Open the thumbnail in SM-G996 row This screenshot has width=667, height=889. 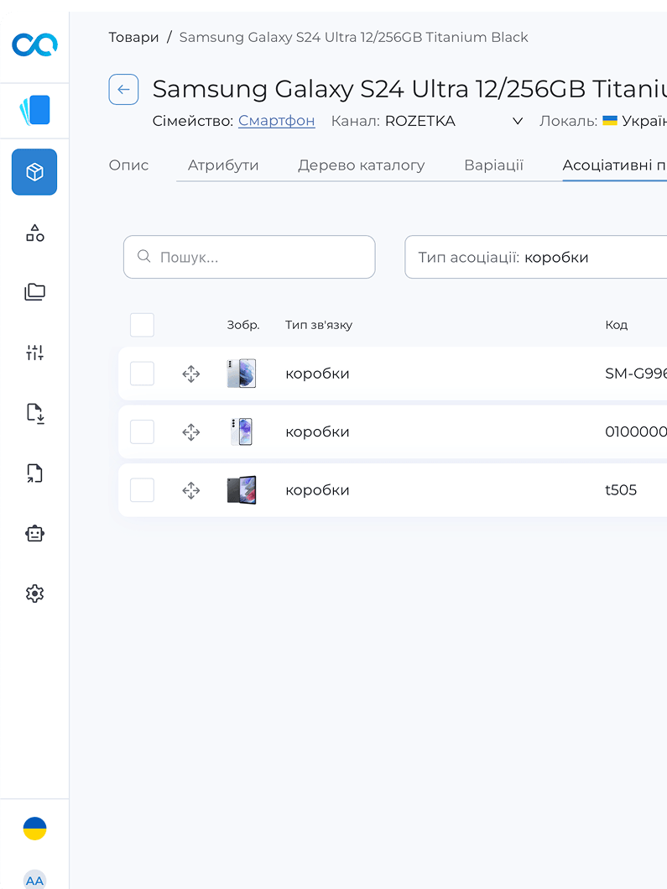(x=242, y=374)
